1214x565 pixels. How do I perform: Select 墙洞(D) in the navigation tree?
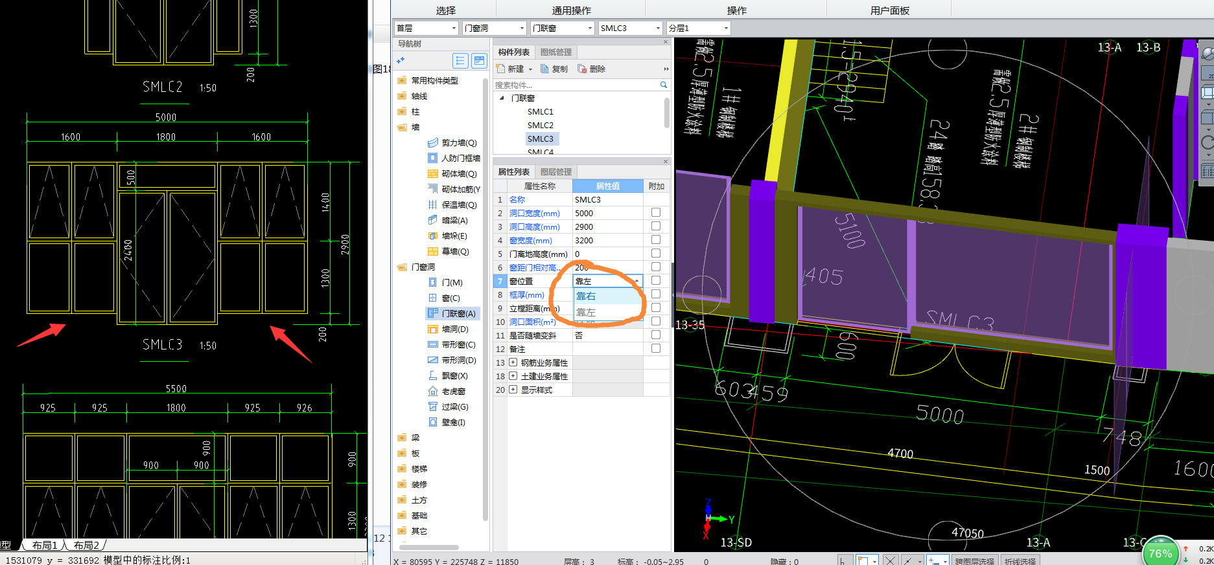448,329
